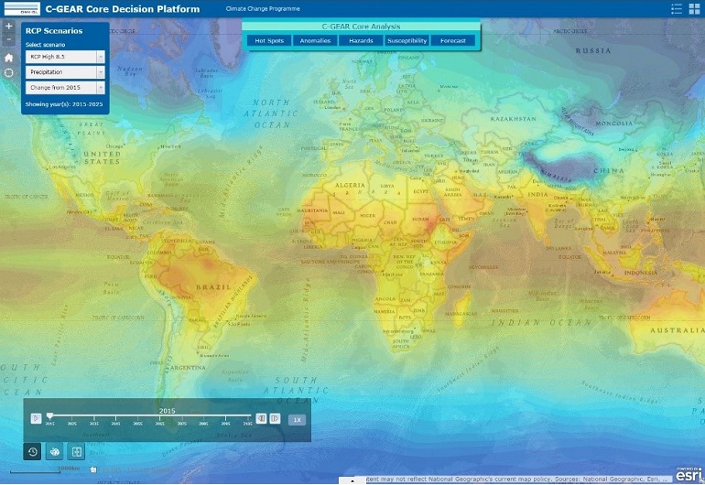Zoom in on the map
Image resolution: width=705 pixels, height=485 pixels.
9,27
